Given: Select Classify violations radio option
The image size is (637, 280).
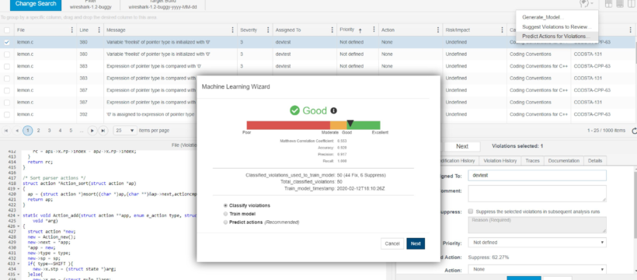Looking at the screenshot, I should 225,205.
